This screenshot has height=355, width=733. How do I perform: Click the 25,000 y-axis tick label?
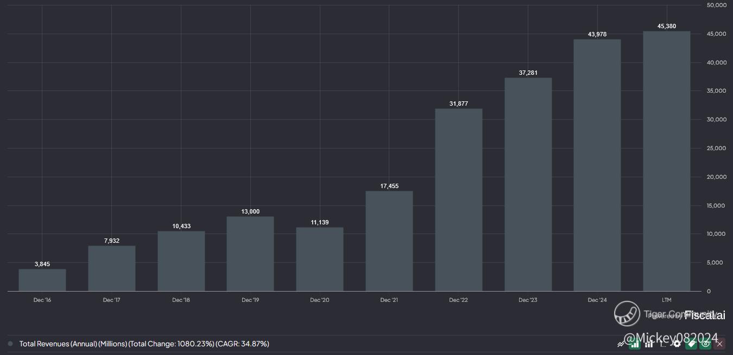(717, 149)
